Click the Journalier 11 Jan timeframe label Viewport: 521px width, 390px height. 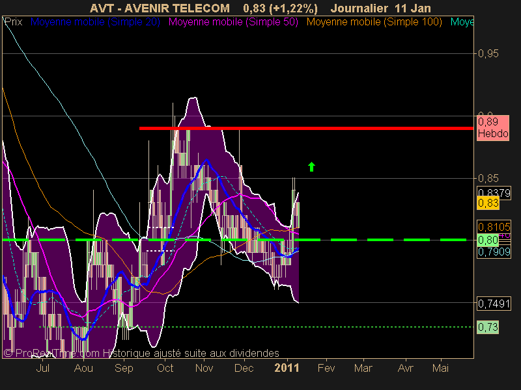tap(381, 8)
